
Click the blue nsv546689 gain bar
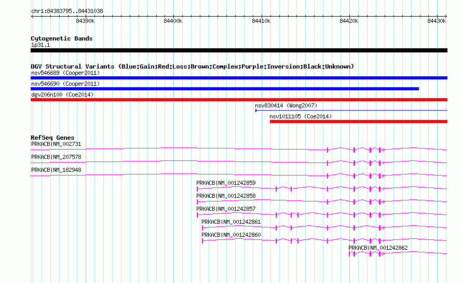click(239, 78)
